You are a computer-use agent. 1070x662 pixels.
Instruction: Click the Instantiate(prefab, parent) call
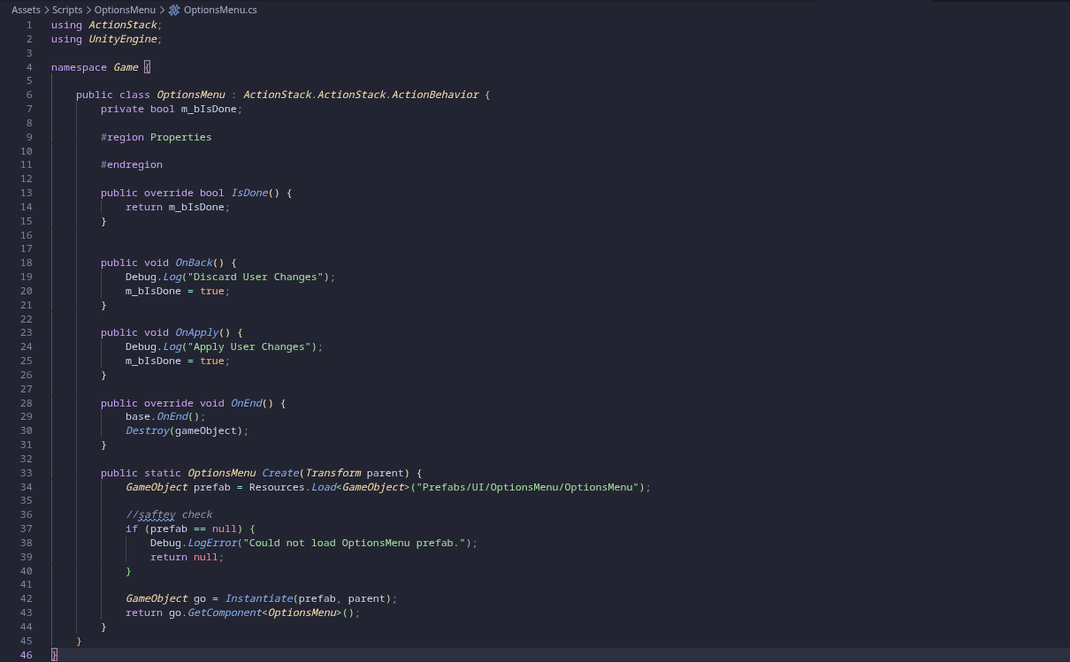[311, 598]
